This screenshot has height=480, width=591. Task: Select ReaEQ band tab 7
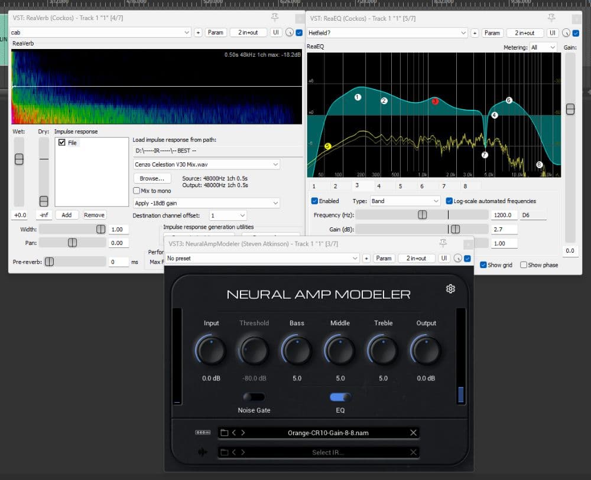[x=443, y=186]
